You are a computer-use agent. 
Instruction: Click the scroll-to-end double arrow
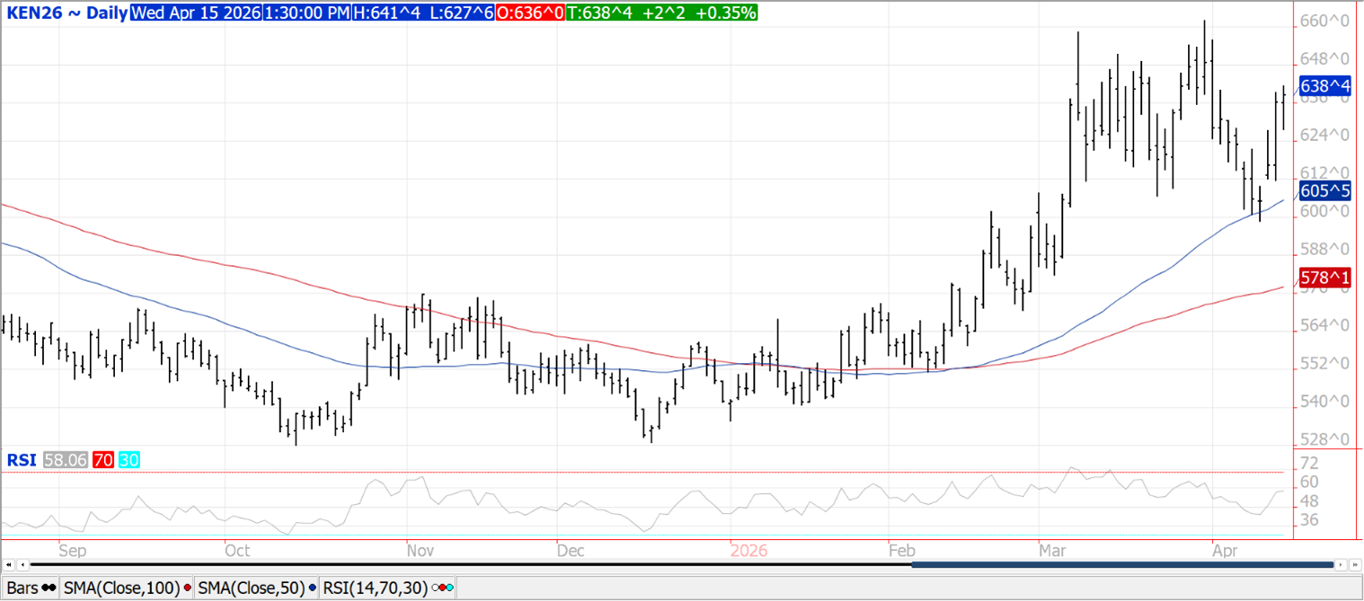coord(1356,565)
